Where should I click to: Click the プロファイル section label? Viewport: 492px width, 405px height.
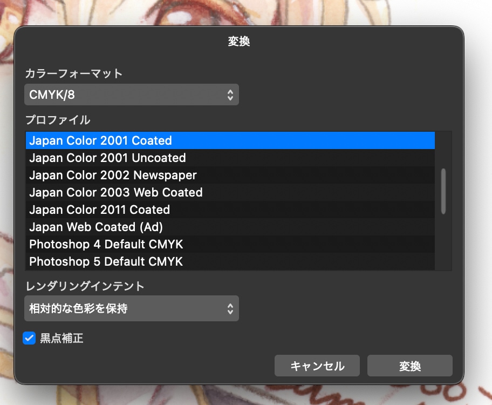click(58, 120)
